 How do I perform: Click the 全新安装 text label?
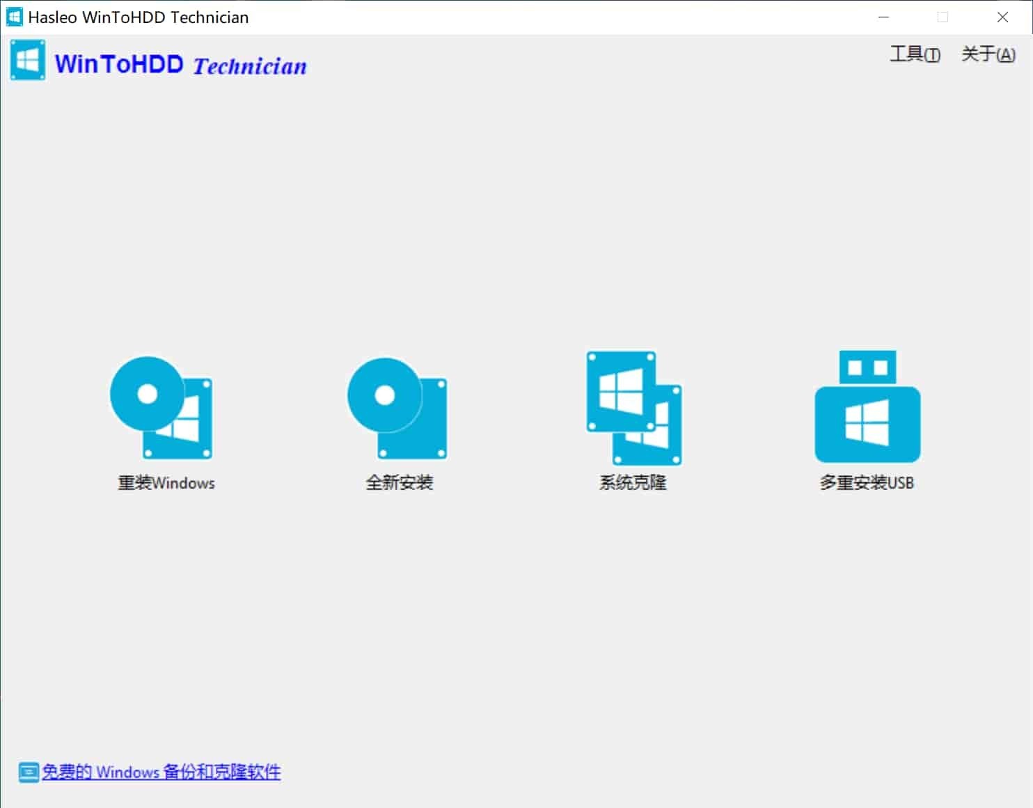[400, 482]
